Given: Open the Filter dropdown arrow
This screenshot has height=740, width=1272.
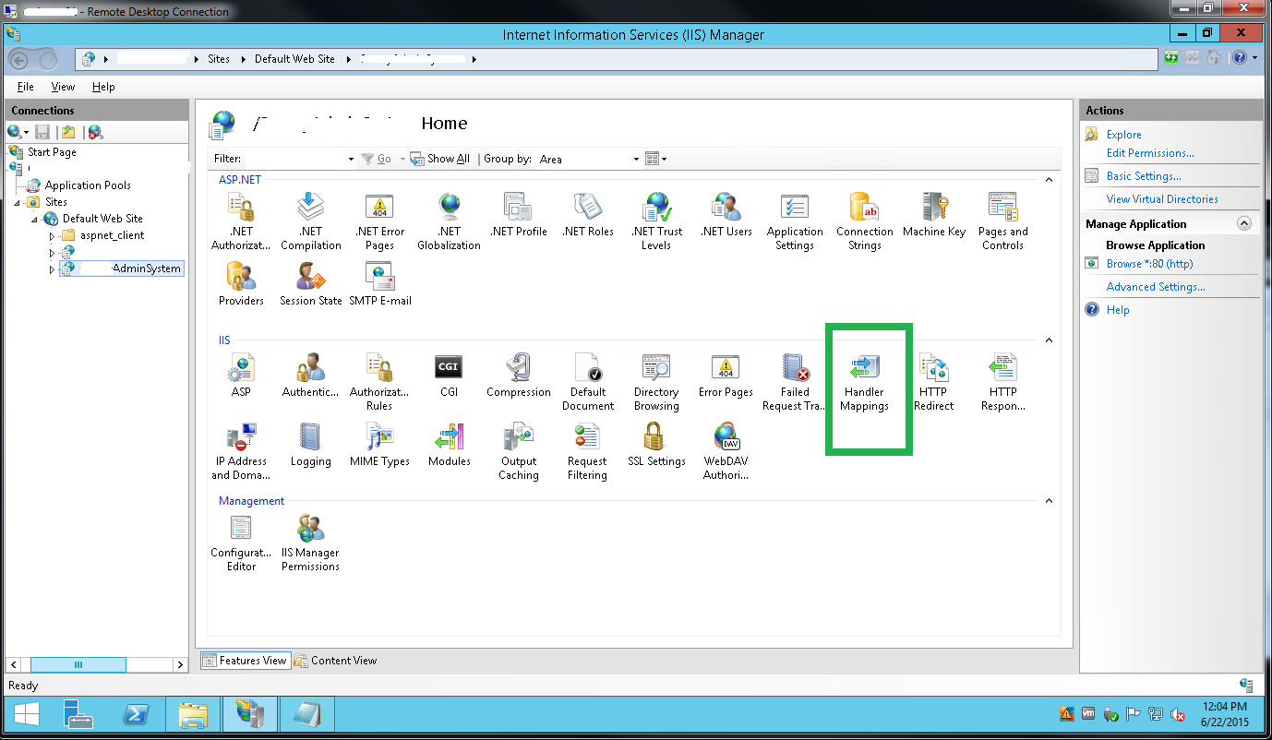Looking at the screenshot, I should pos(350,158).
